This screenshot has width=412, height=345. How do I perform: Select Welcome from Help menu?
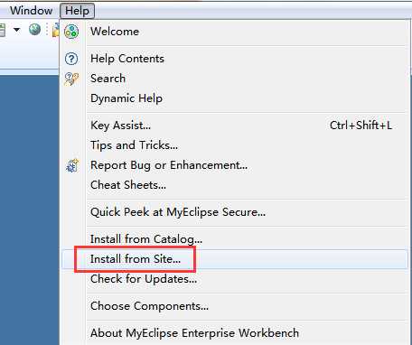point(235,32)
